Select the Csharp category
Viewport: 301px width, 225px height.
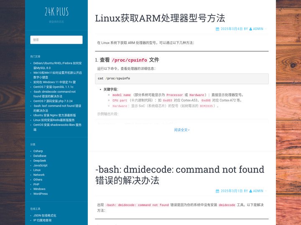click(x=38, y=151)
